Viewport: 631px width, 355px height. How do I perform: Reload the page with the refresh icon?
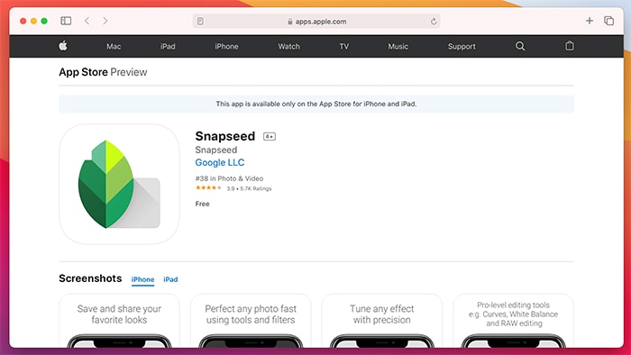(434, 22)
